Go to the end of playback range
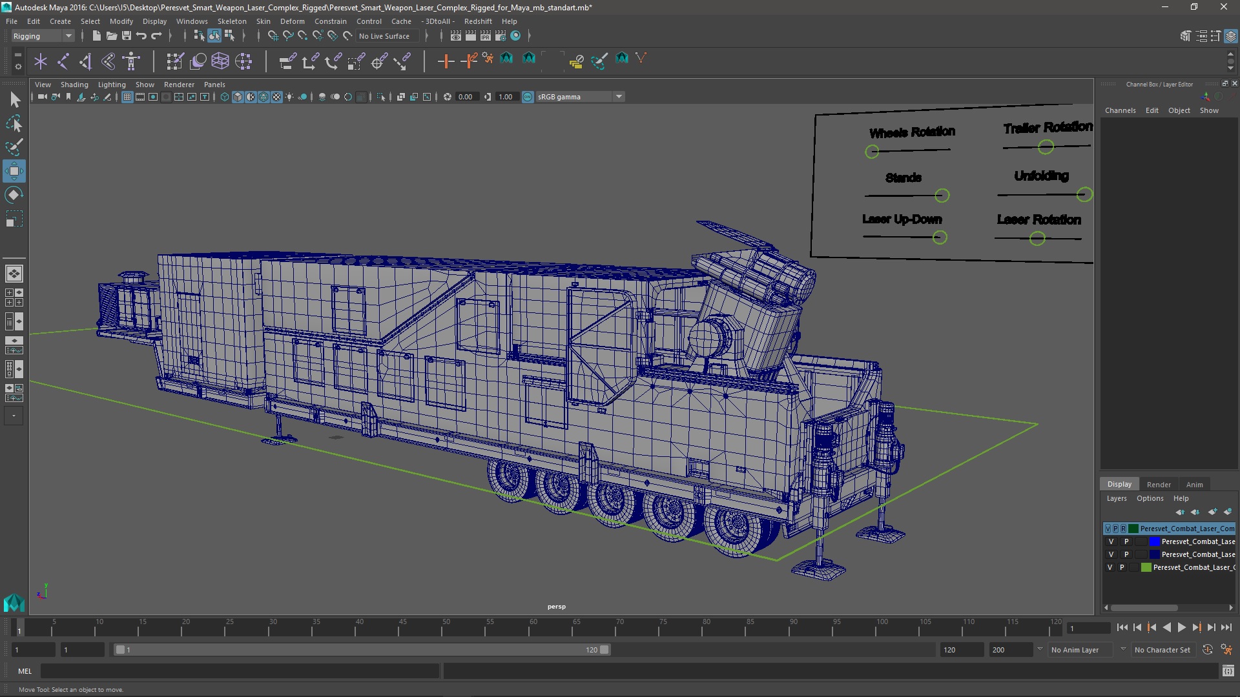The width and height of the screenshot is (1240, 697). point(1226,627)
